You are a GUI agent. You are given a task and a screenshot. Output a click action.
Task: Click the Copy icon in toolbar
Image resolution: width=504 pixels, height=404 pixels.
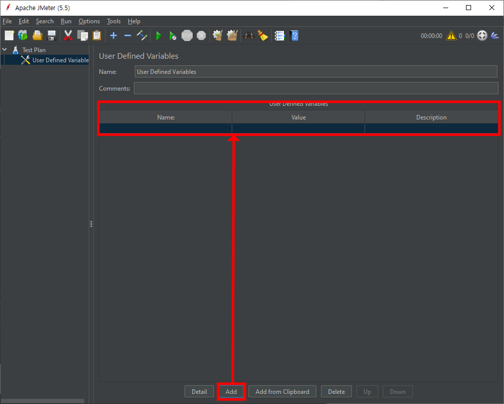tap(83, 35)
